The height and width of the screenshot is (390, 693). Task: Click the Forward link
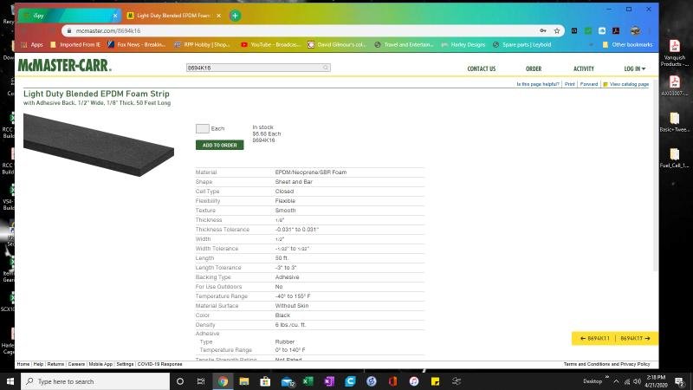point(589,84)
